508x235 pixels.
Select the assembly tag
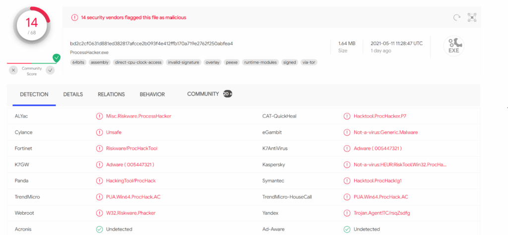[99, 62]
